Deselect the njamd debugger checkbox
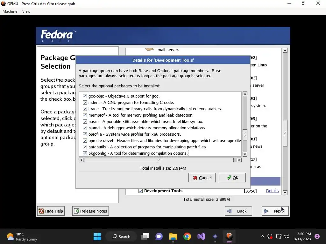This screenshot has width=326, height=244. coord(85,128)
